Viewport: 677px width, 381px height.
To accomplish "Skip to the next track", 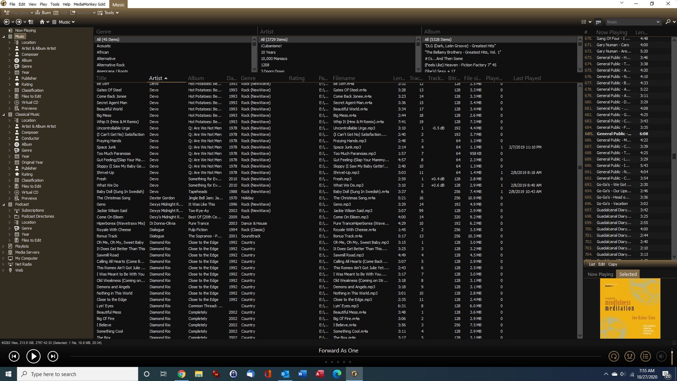I will click(x=53, y=356).
